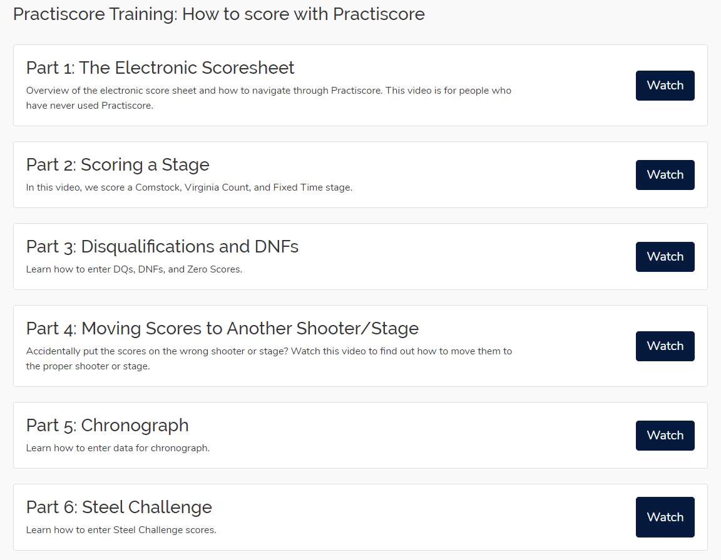Screen dimensions: 721x560
Task: Watch the Part 1 Electronic Scoresheet video
Action: pyautogui.click(x=665, y=85)
